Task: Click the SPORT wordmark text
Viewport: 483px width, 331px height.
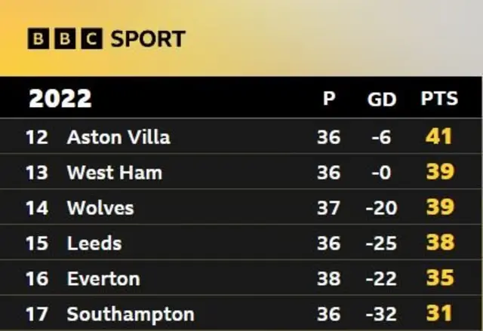Action: point(148,39)
